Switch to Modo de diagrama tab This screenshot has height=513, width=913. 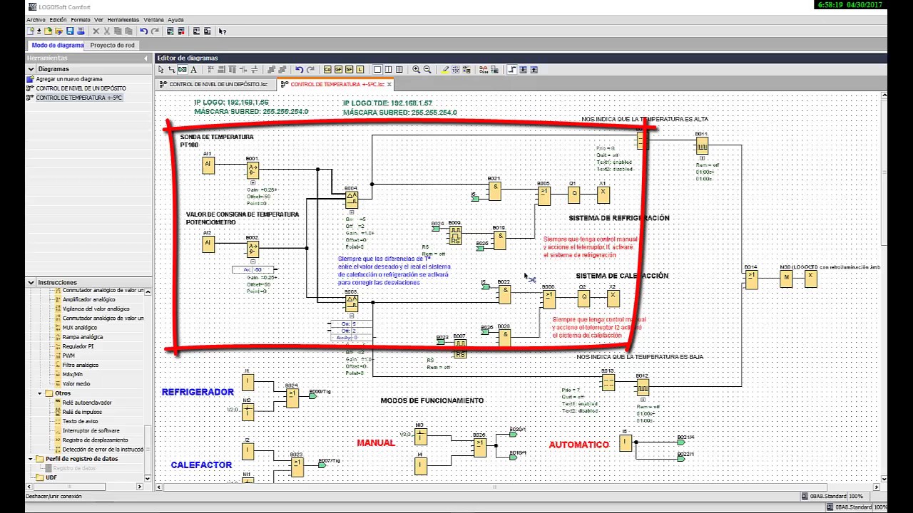click(x=57, y=45)
